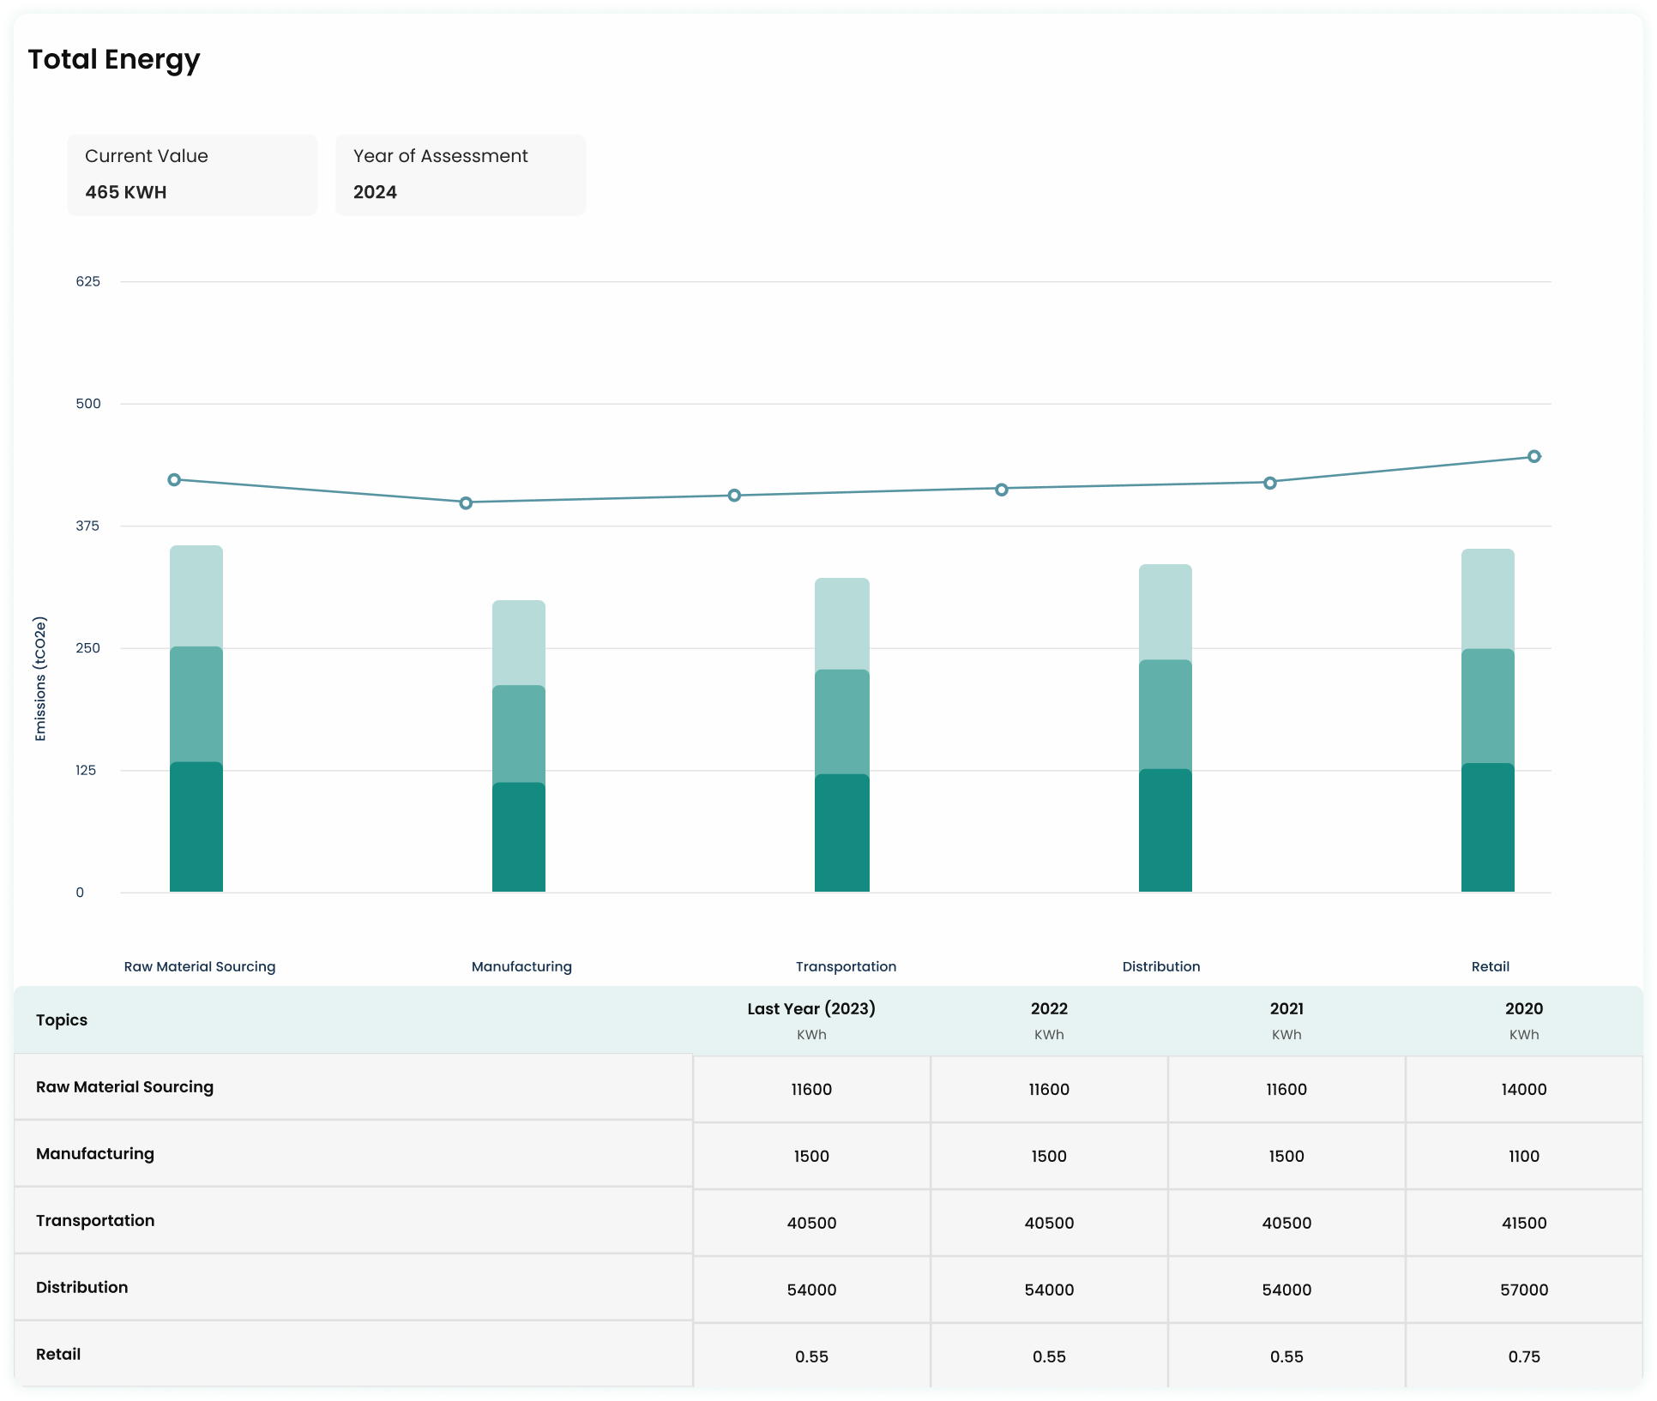1657x1401 pixels.
Task: Click Distribution 2023 cell 54000
Action: [811, 1290]
